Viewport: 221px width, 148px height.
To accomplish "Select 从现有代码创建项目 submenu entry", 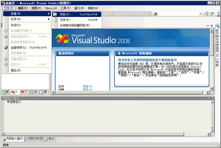I will (77, 25).
